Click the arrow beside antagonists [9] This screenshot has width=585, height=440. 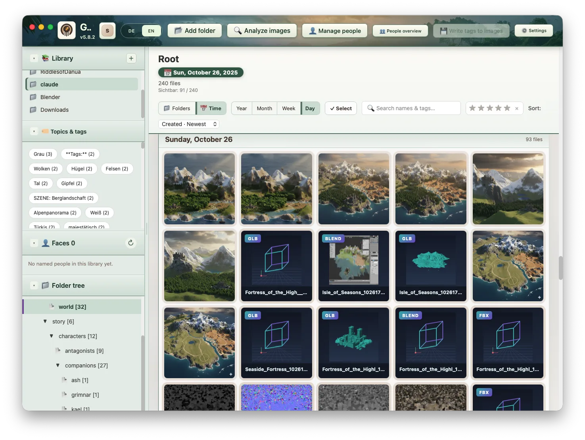[x=58, y=350]
